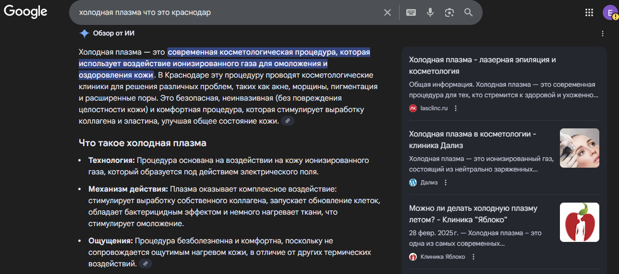Click the red apple Яблоко clinic thumbnail

coord(580,222)
